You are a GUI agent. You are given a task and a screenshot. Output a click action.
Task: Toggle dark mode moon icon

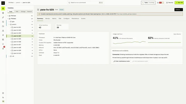(3, 98)
